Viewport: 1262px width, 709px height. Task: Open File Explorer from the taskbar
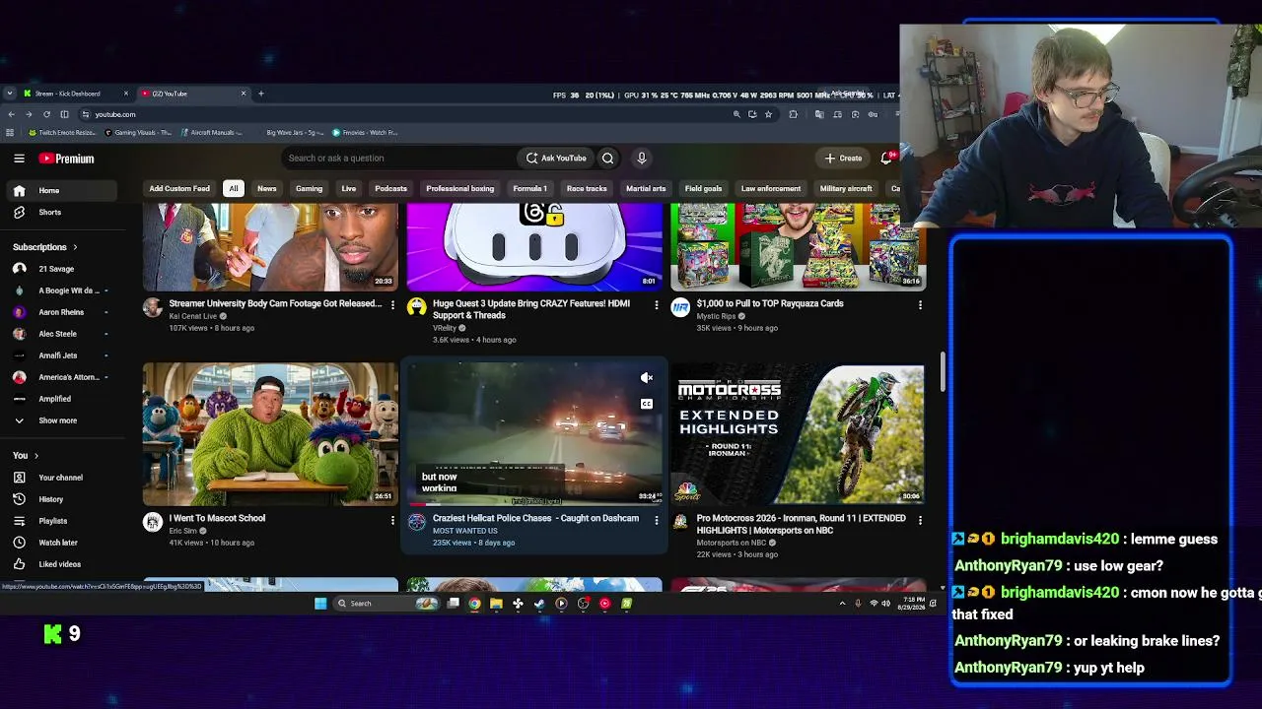point(496,604)
